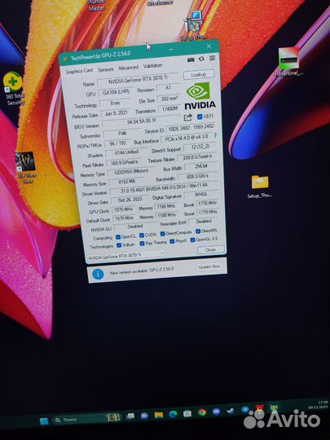This screenshot has height=440, width=330.
Task: Click the Bus Width value 256 bit
Action: [201, 167]
